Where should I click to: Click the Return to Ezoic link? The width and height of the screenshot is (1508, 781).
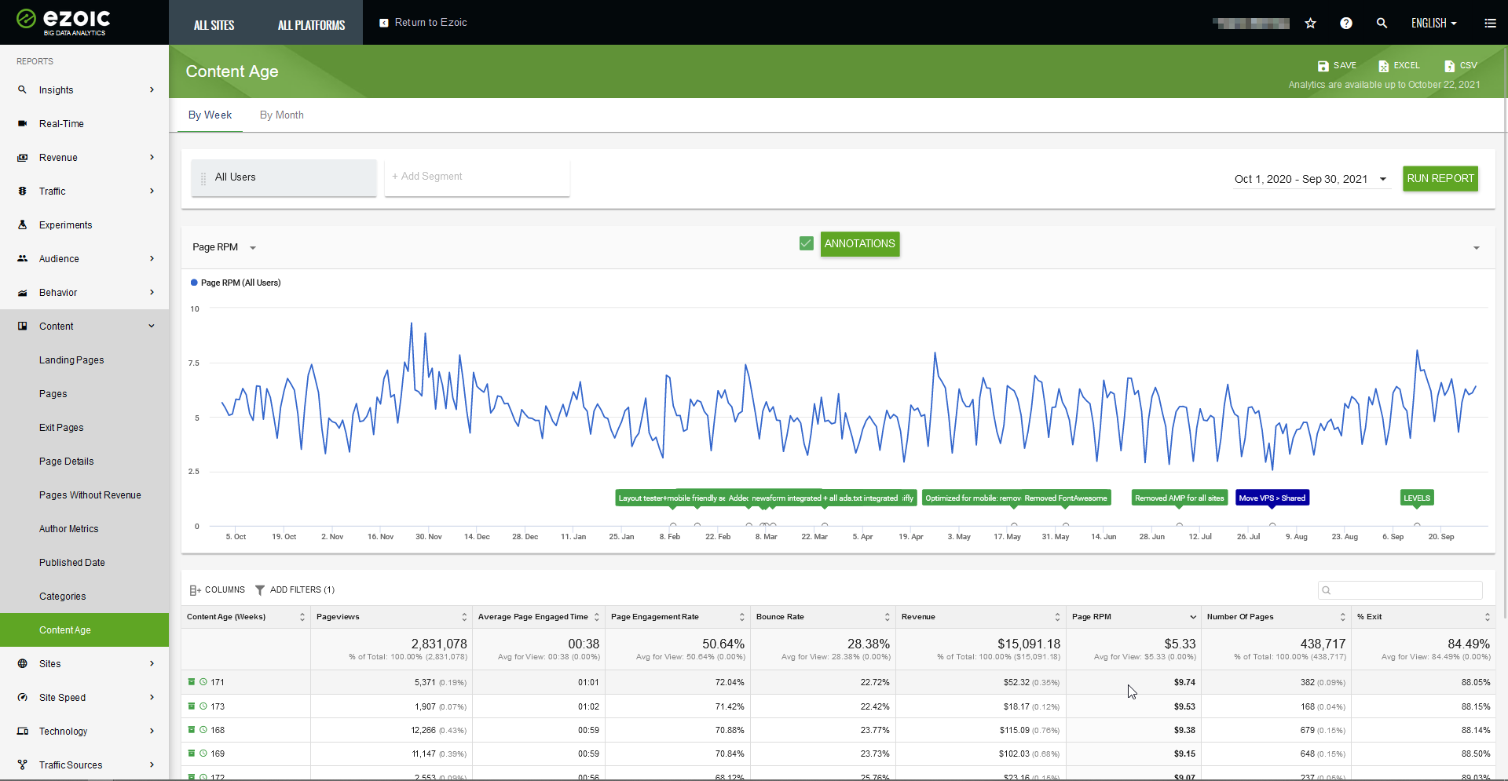point(423,22)
